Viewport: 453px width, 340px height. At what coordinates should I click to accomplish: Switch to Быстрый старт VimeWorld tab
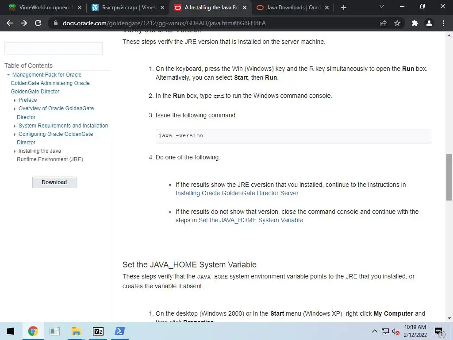(127, 8)
